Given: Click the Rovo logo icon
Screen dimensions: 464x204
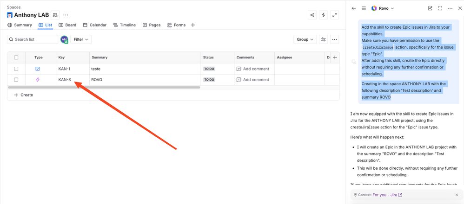Looking at the screenshot, I should [x=374, y=8].
